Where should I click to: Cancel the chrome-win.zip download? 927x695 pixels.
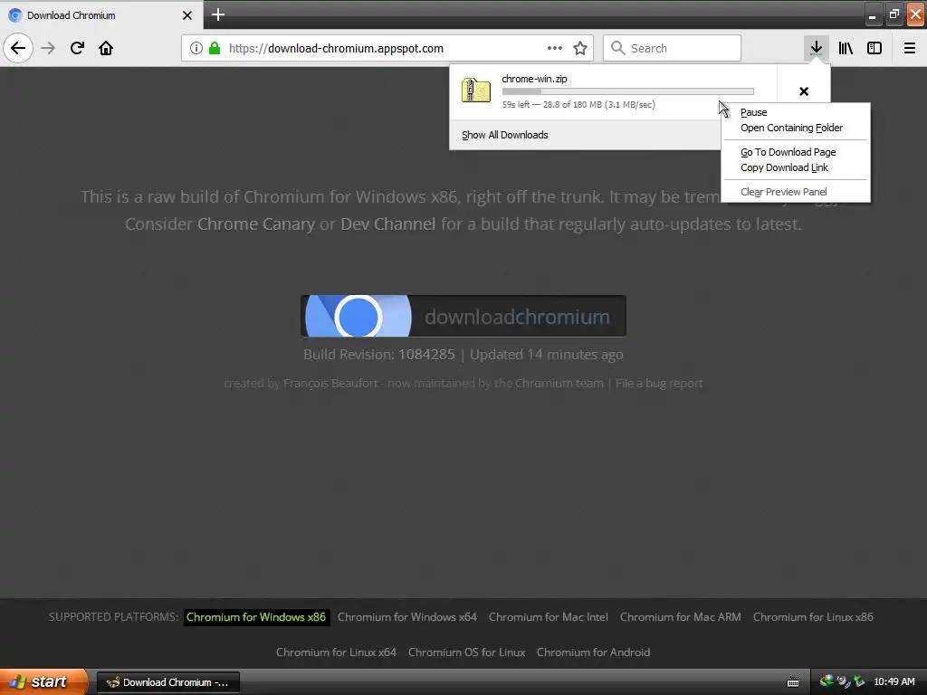point(804,91)
